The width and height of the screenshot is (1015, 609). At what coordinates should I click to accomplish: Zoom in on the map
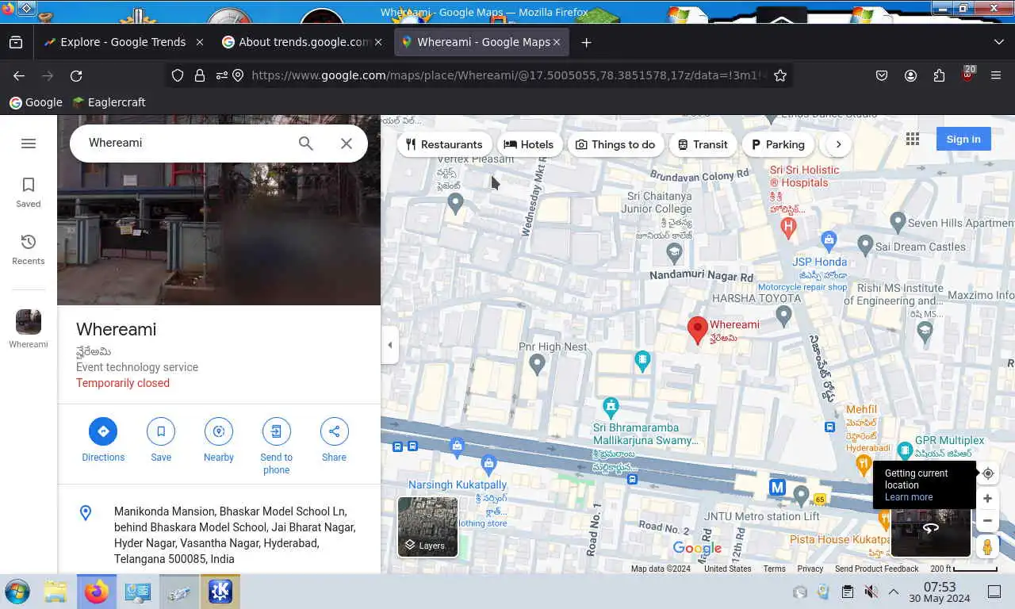pos(987,499)
